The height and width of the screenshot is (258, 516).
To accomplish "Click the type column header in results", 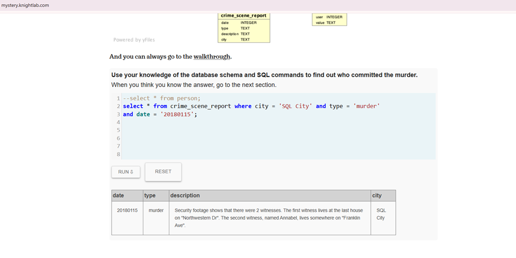I will (150, 195).
